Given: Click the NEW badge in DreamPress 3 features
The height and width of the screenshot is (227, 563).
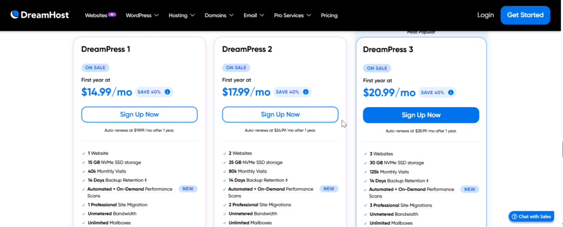Looking at the screenshot, I should [470, 189].
